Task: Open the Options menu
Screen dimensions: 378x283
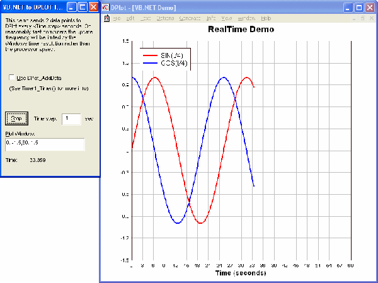Action: [165, 19]
